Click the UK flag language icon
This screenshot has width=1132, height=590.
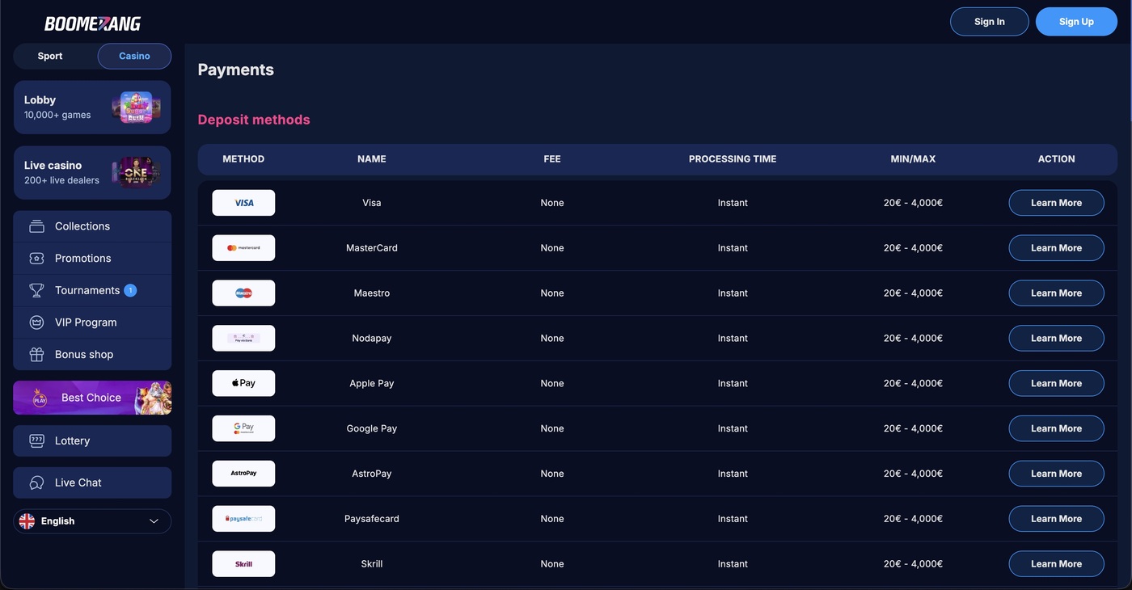pyautogui.click(x=27, y=521)
